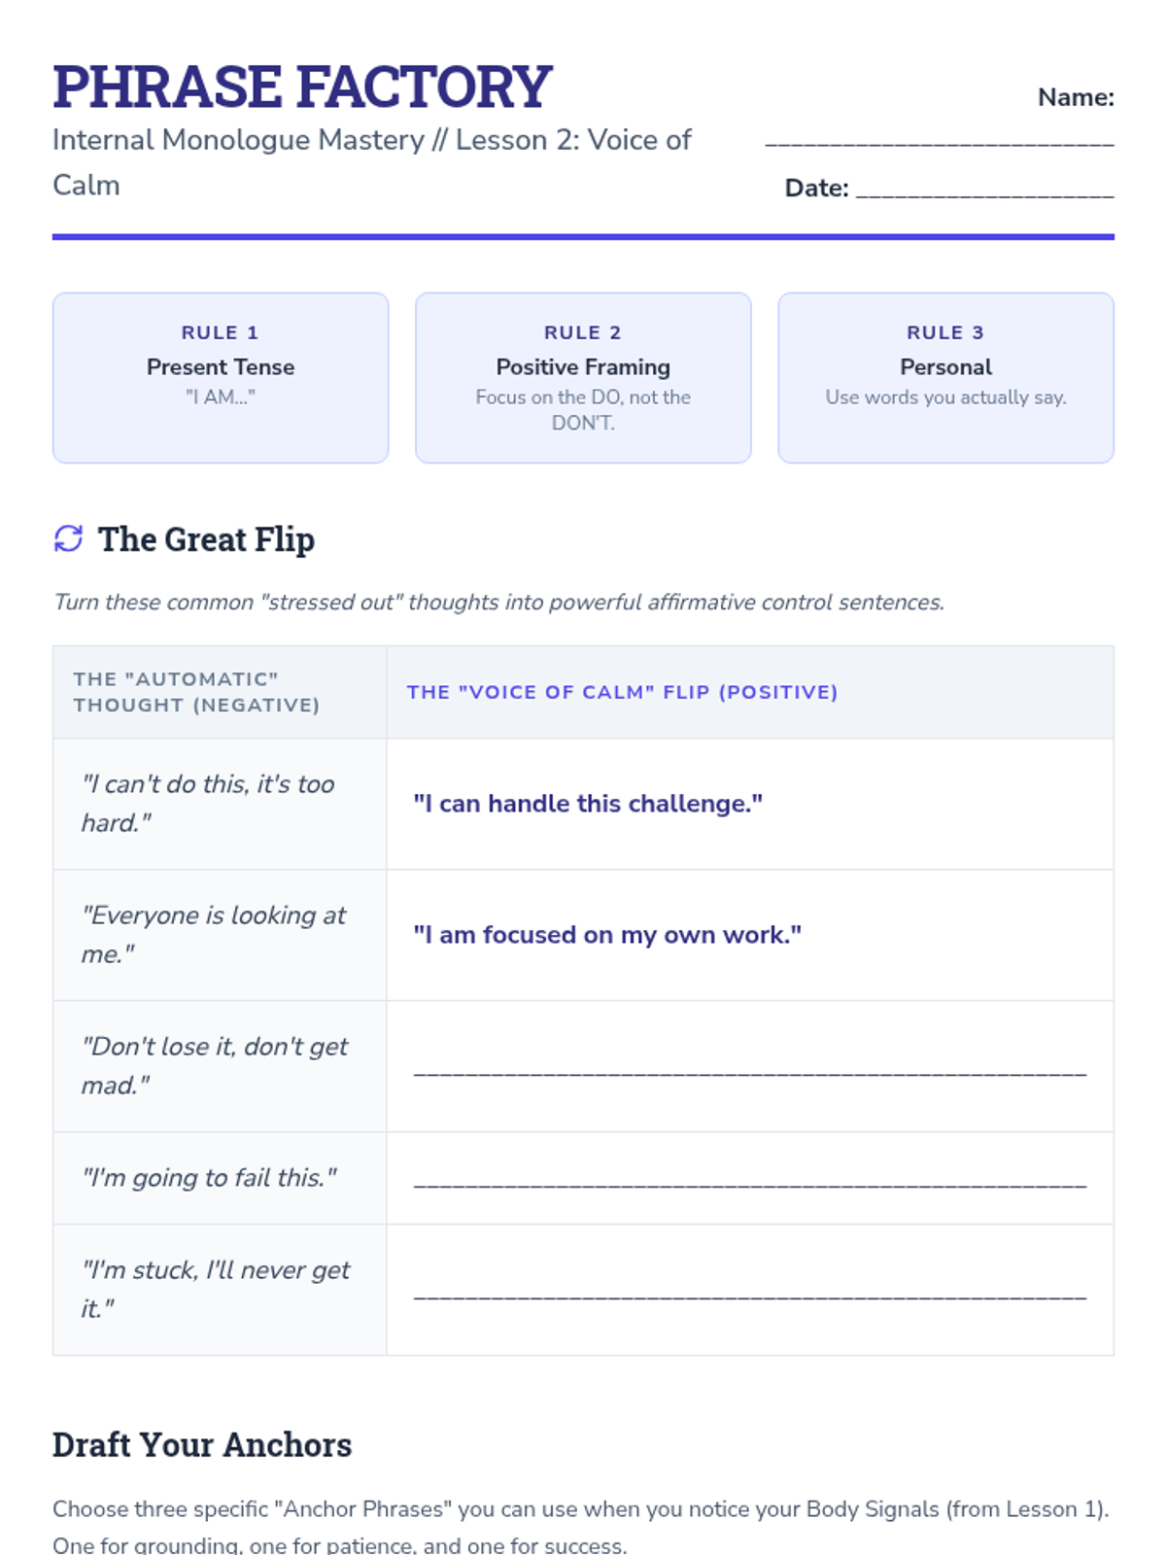The width and height of the screenshot is (1166, 1555).
Task: Click the Name blank line
Action: click(x=939, y=142)
